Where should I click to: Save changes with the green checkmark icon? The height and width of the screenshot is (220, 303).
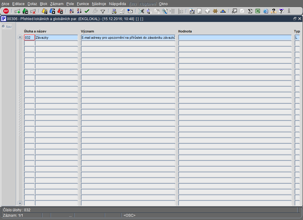click(x=87, y=11)
